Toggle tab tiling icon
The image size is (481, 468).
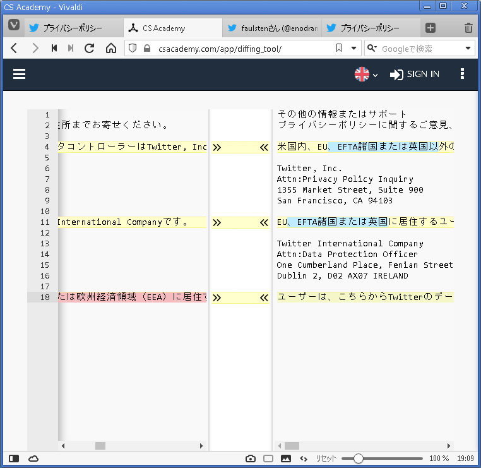coord(268,459)
